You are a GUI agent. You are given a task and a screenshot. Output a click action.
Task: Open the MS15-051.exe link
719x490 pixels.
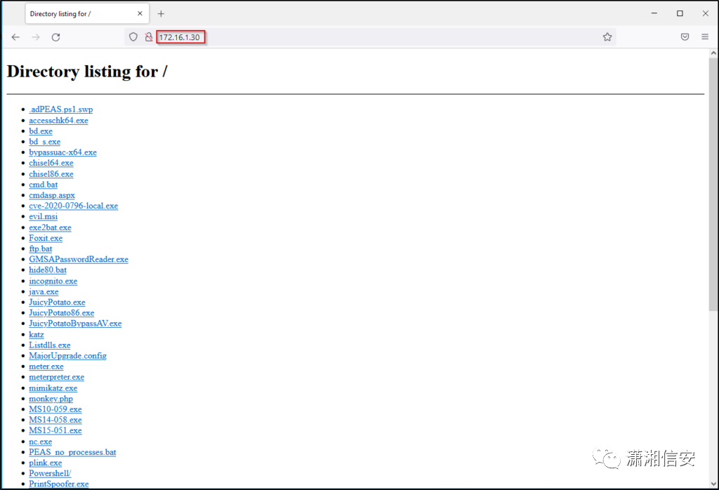tap(55, 430)
